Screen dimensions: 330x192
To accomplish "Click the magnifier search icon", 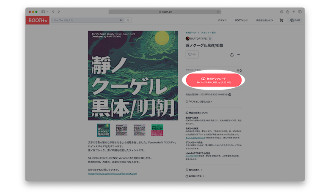I will (121, 20).
